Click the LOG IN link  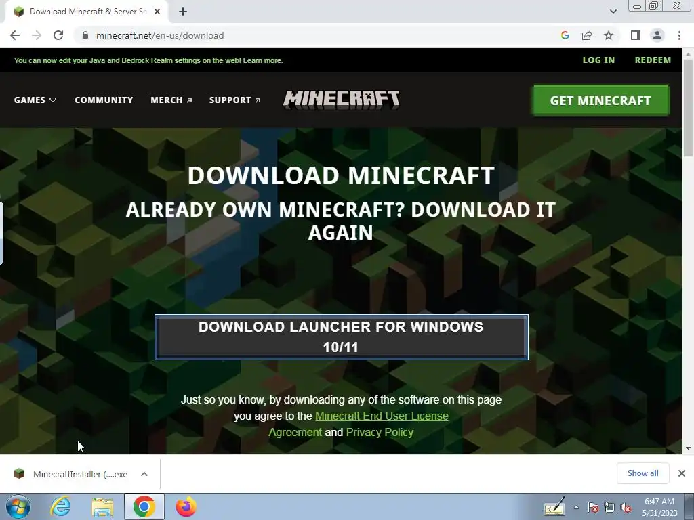click(598, 60)
